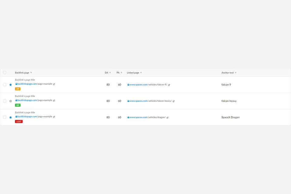The image size is (291, 194).
Task: Sort by Backlink page column arrow
Action: tap(31, 72)
